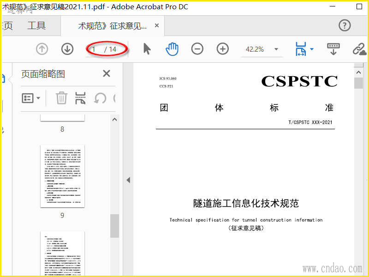Click the thumbnail panel scrollbar thumb
The height and width of the screenshot is (277, 369).
pyautogui.click(x=114, y=226)
